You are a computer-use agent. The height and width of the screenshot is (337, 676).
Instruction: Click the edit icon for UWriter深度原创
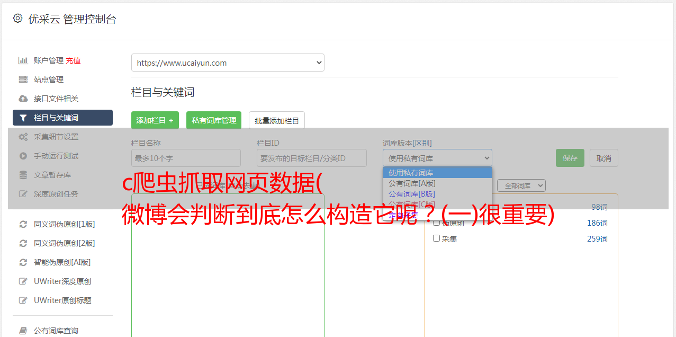(23, 281)
